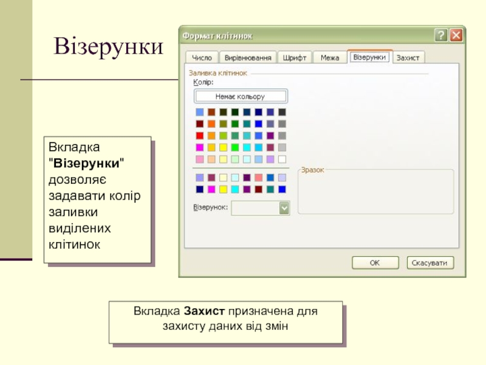Select the sea green color swatch
Image resolution: width=486 pixels, height=365 pixels.
point(235,136)
